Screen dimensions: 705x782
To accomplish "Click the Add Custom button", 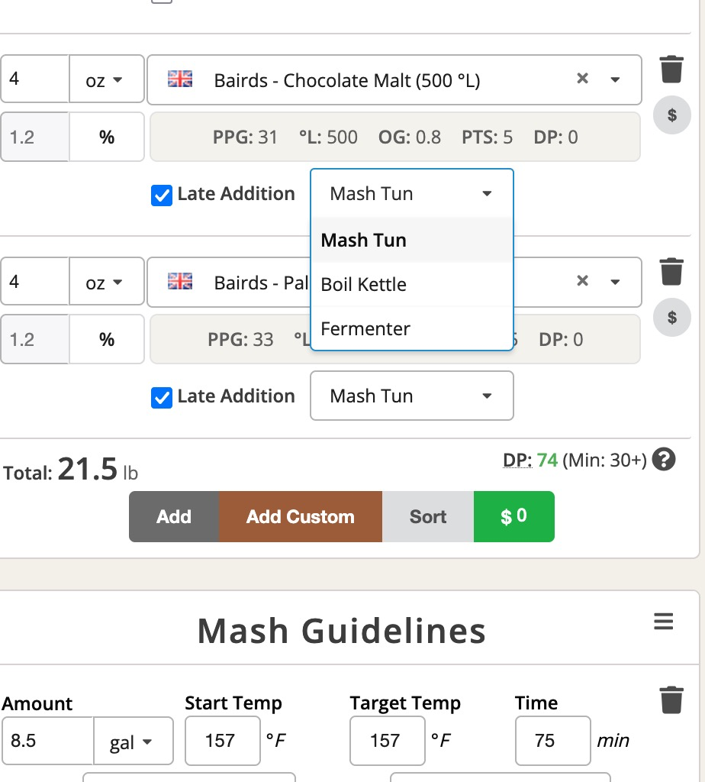I will click(x=301, y=517).
